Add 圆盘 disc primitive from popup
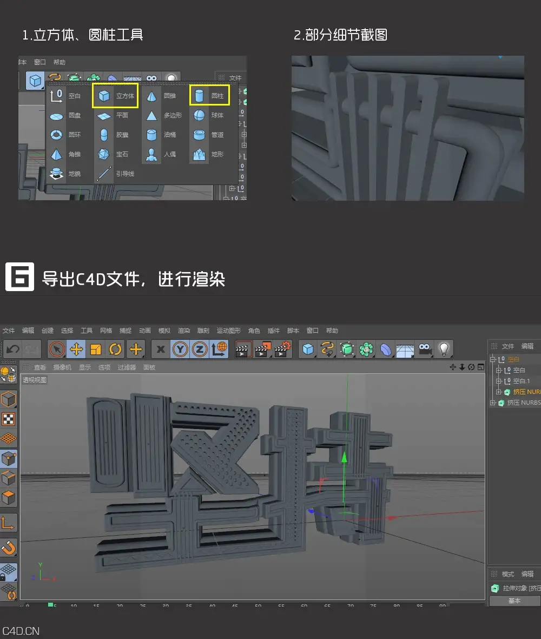 click(x=65, y=115)
